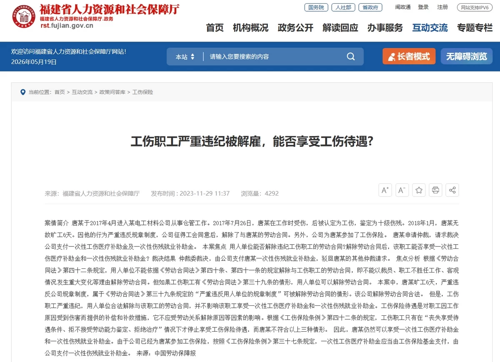Print the article using printer icon
Image resolution: width=500 pixels, height=362 pixels.
435,190
